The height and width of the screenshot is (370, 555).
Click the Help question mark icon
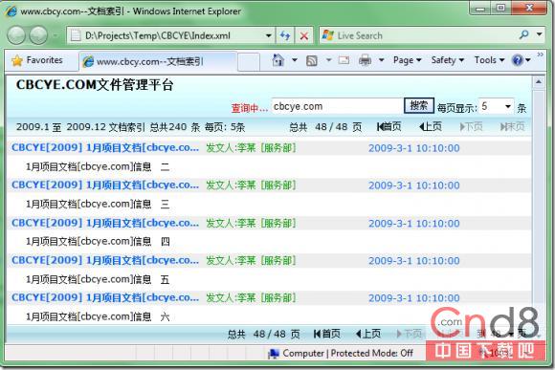click(x=518, y=60)
